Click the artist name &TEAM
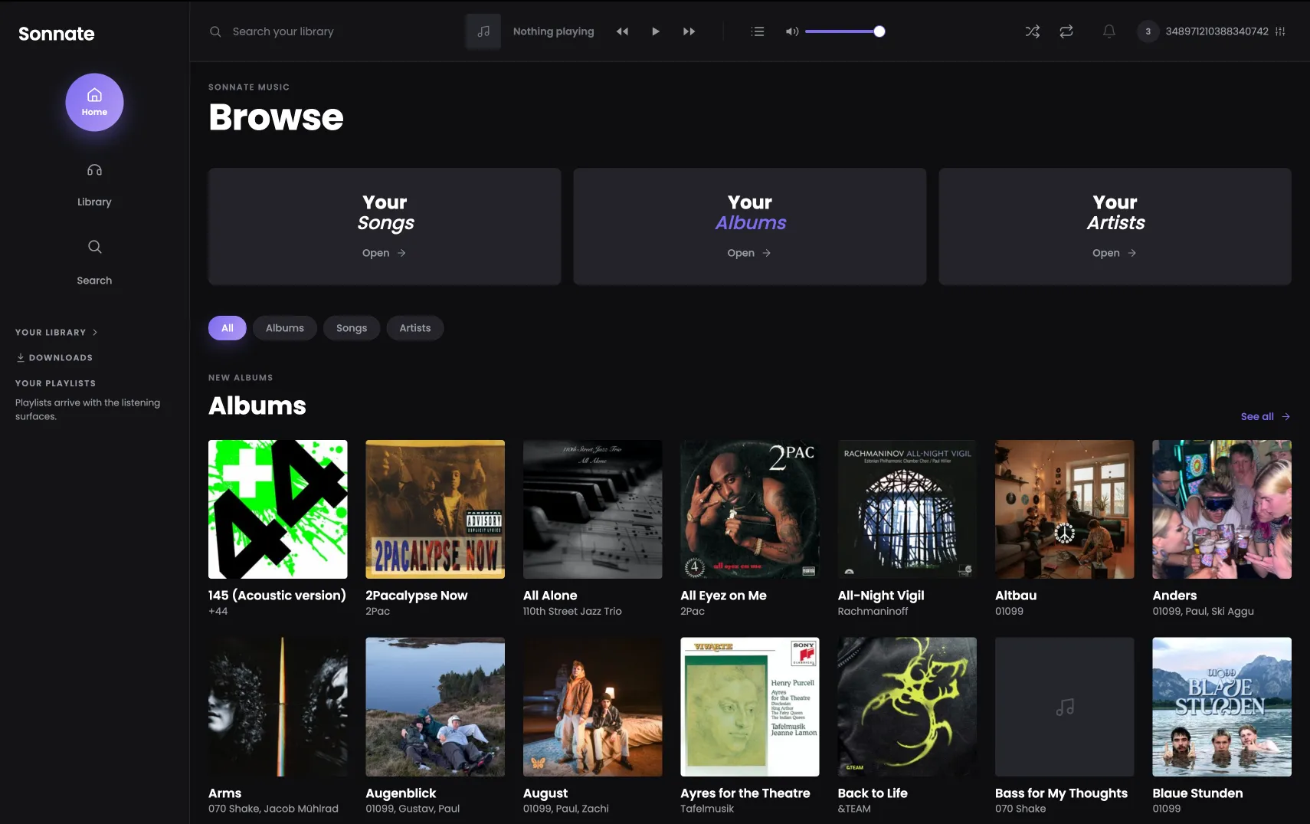Image resolution: width=1310 pixels, height=824 pixels. point(854,809)
